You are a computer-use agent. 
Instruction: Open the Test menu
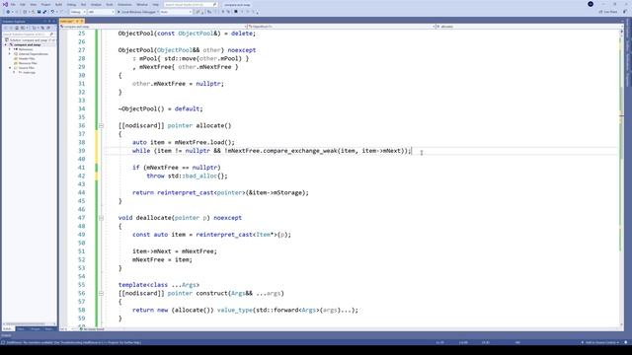(83, 4)
